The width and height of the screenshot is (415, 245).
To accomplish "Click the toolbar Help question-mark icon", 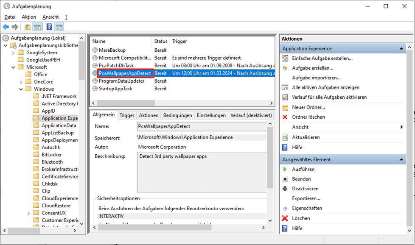I will (49, 27).
